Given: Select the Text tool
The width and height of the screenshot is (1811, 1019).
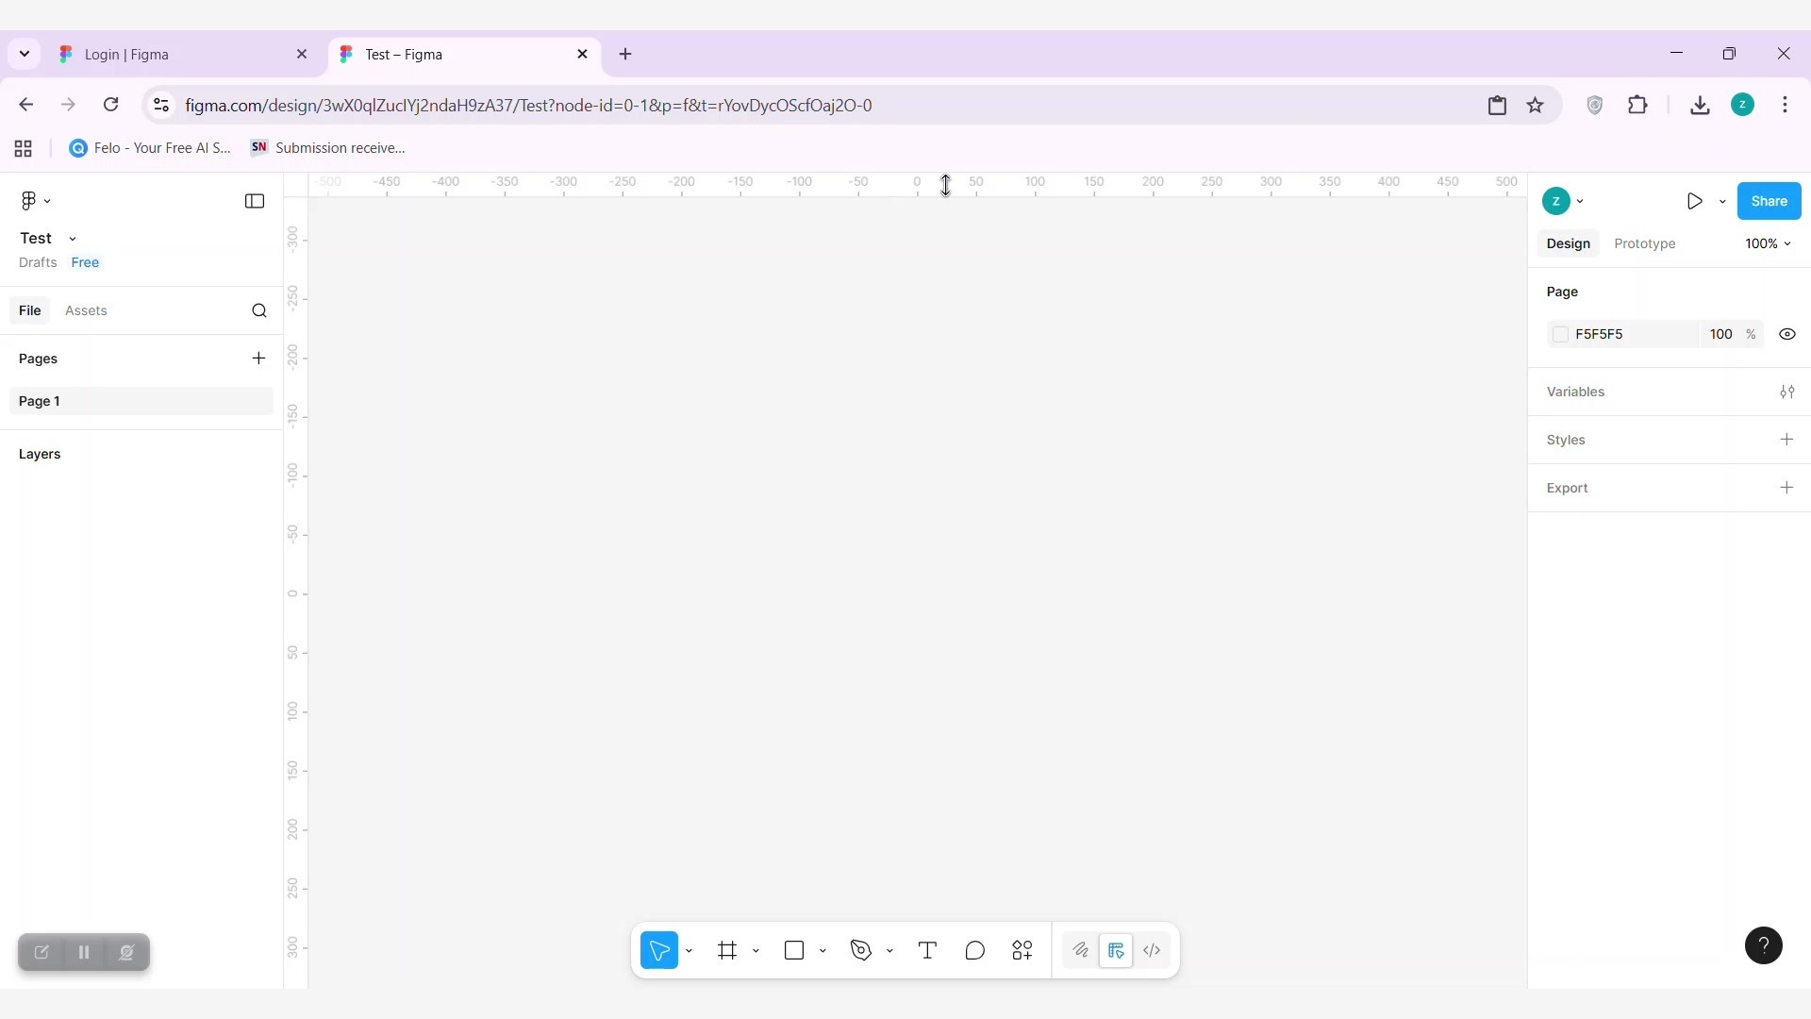Looking at the screenshot, I should coord(927,950).
